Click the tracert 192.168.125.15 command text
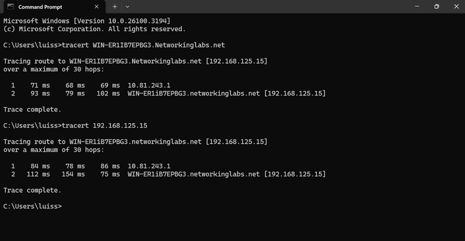The height and width of the screenshot is (241, 465). pos(104,126)
